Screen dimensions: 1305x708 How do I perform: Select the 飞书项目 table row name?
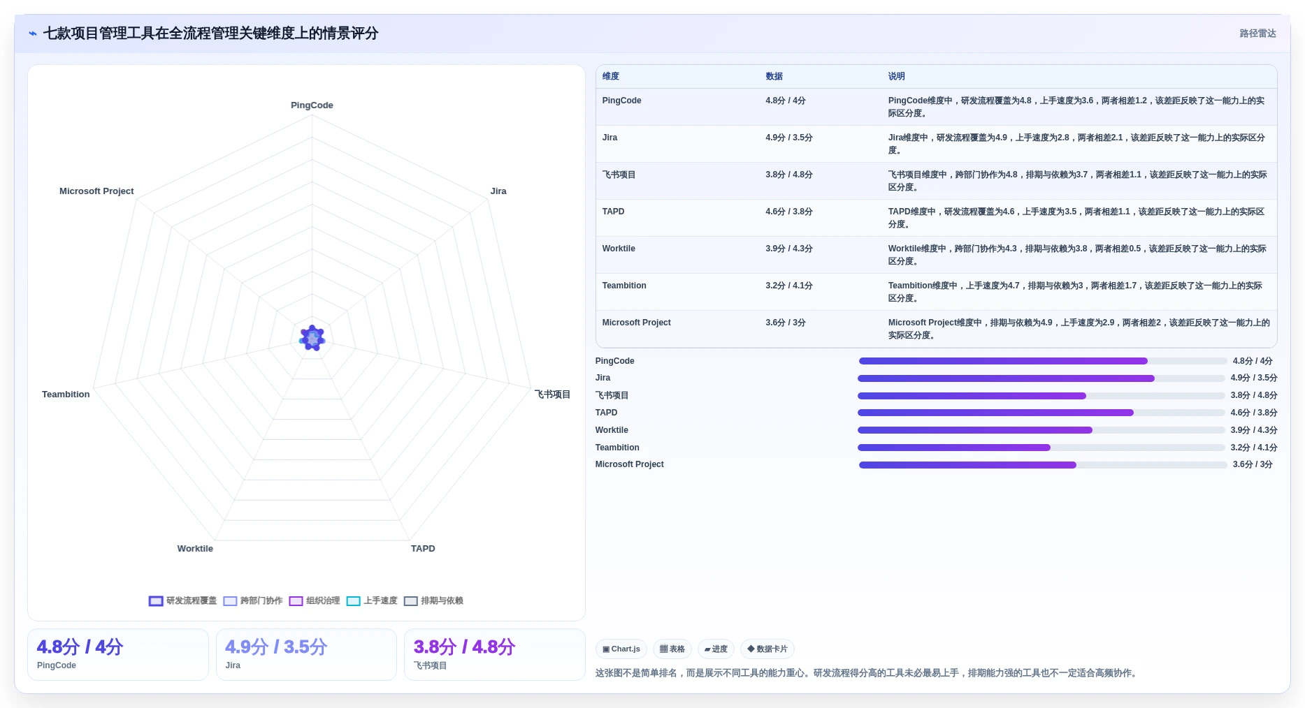pyautogui.click(x=619, y=175)
